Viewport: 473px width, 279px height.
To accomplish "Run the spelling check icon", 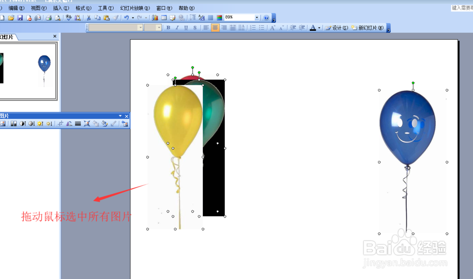I will pyautogui.click(x=69, y=18).
